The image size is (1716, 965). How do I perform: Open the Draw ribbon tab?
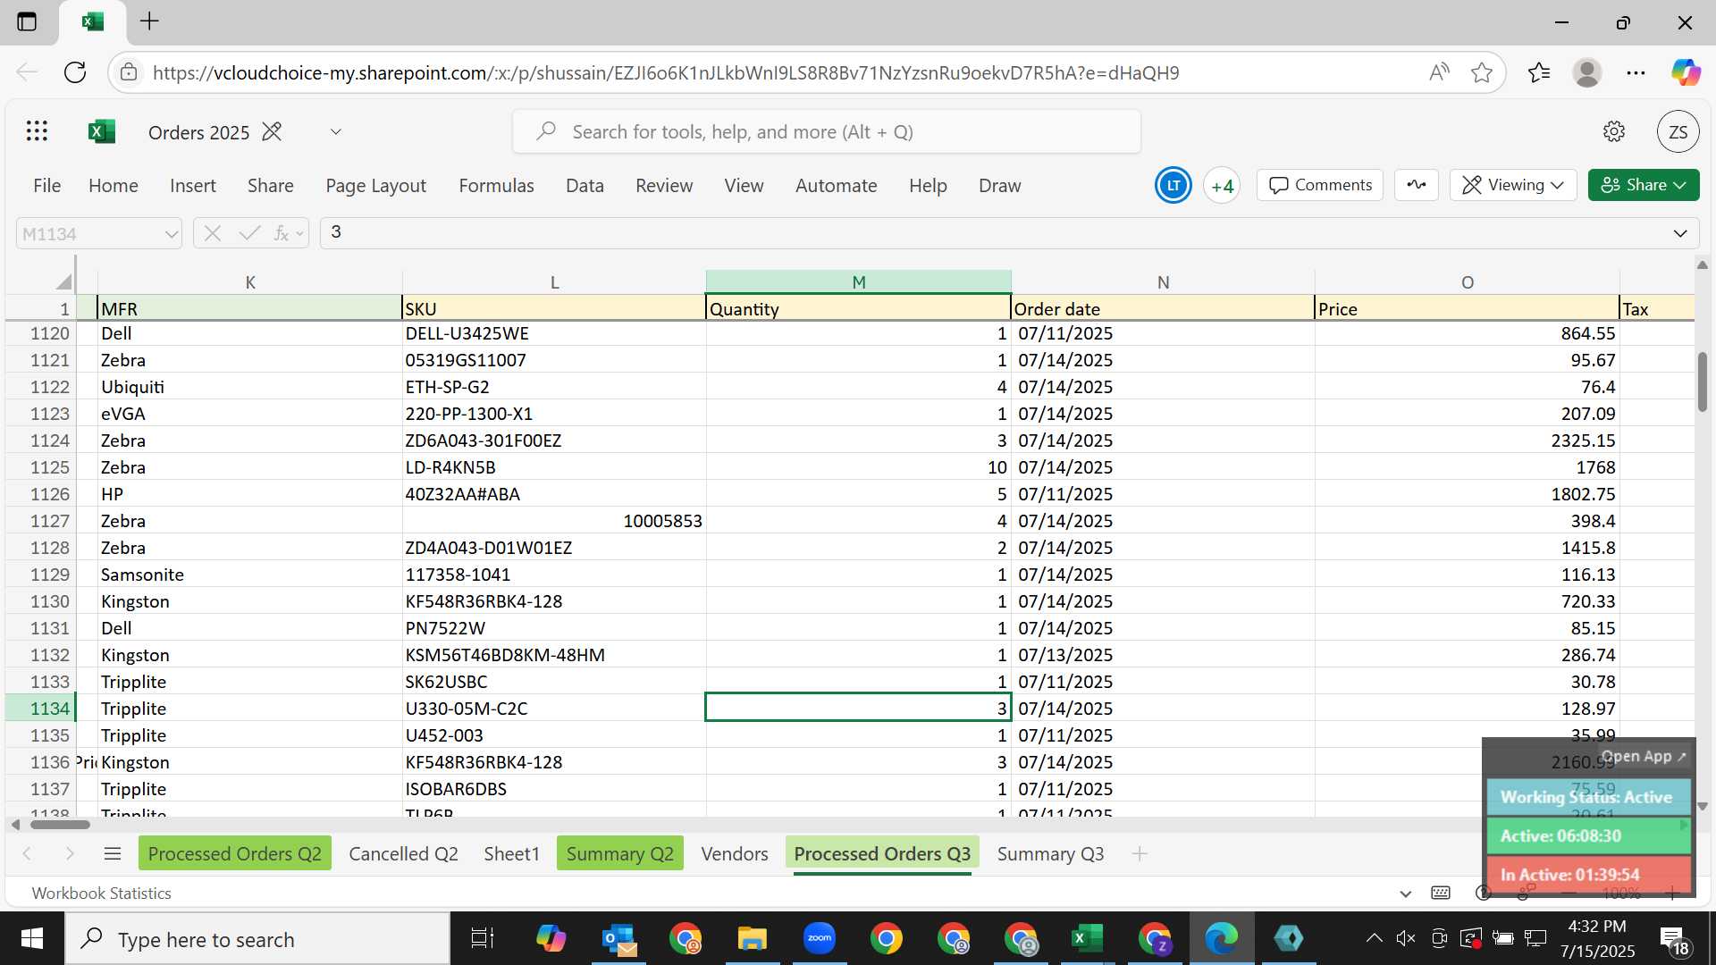point(999,185)
